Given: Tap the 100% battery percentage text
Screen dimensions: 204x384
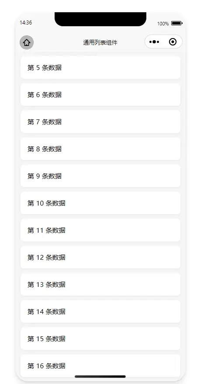Looking at the screenshot, I should click(163, 24).
